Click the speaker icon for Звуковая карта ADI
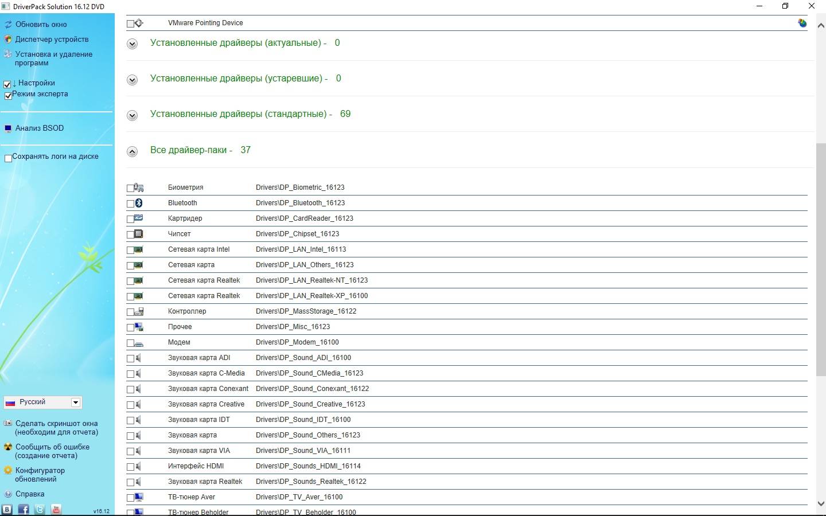Viewport: 826px width, 516px height. [139, 358]
